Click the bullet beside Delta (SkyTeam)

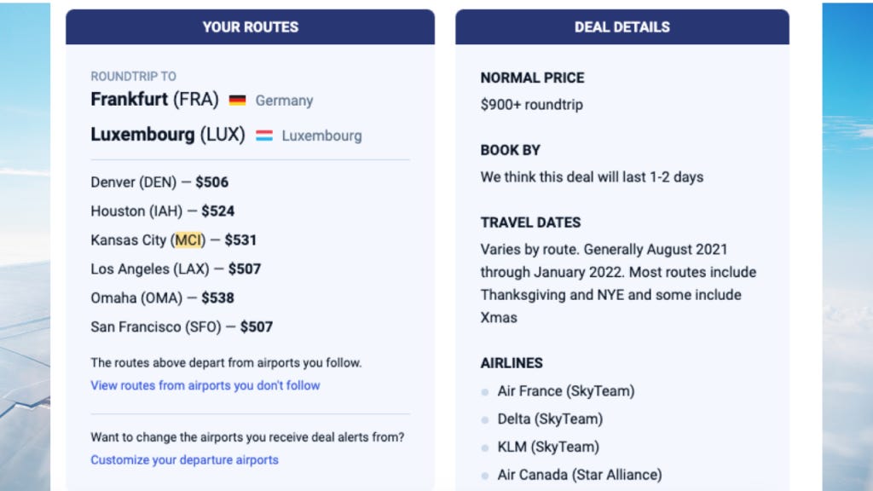point(485,419)
